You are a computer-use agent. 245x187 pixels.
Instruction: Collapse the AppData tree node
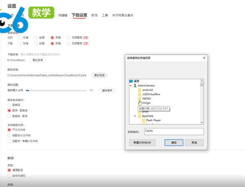click(x=135, y=116)
